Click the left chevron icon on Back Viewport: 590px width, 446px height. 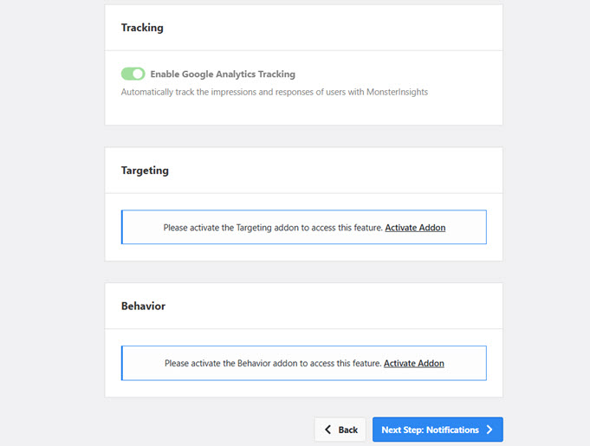[x=327, y=430]
